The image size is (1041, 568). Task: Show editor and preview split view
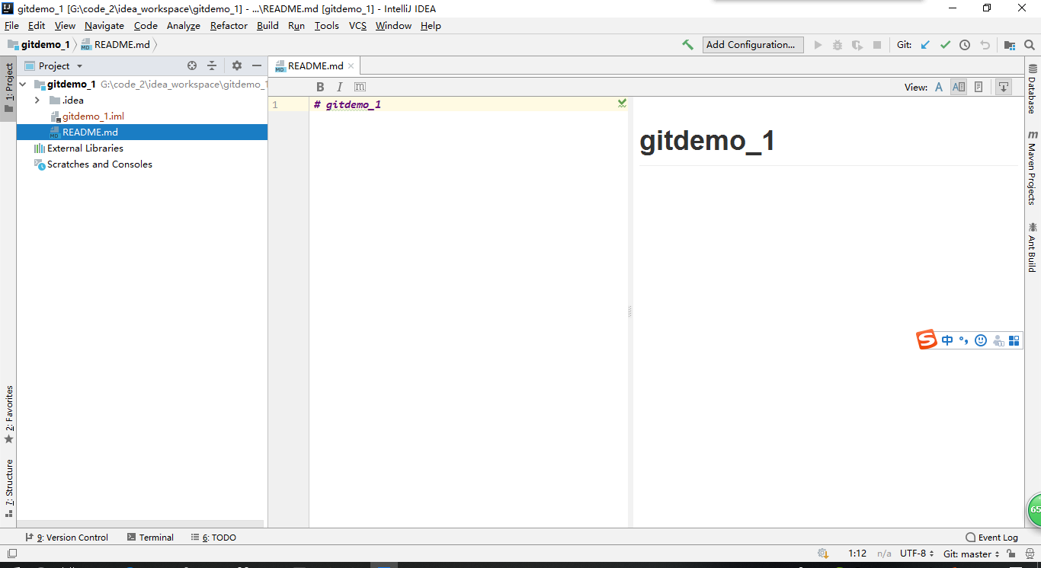point(959,87)
